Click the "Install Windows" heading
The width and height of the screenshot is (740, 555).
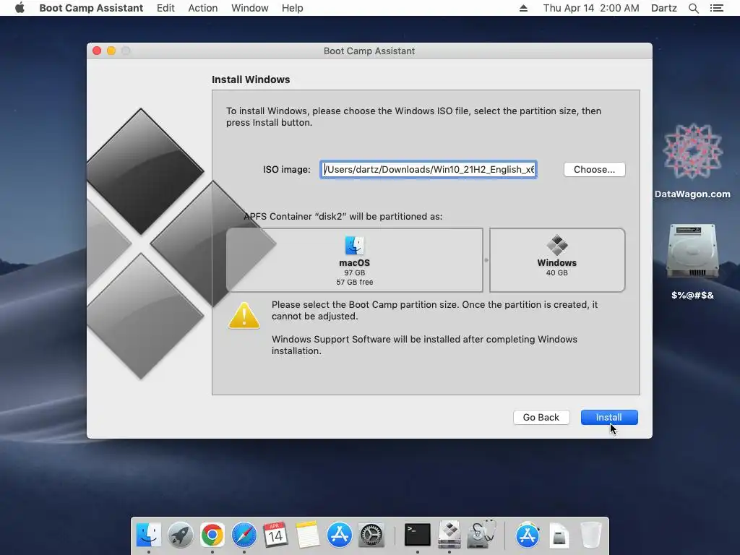[251, 79]
